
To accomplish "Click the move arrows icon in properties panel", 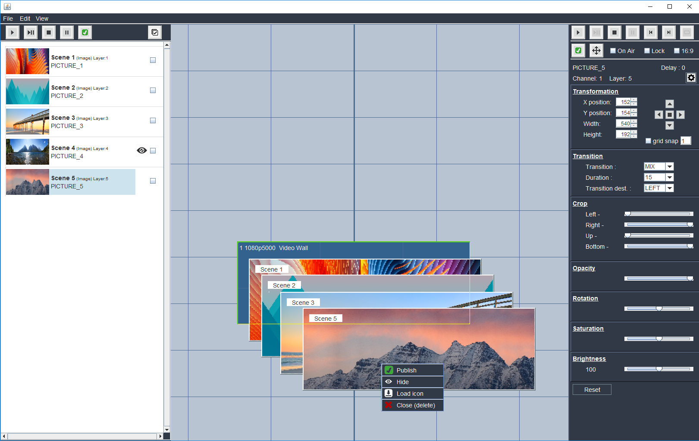I will [596, 50].
